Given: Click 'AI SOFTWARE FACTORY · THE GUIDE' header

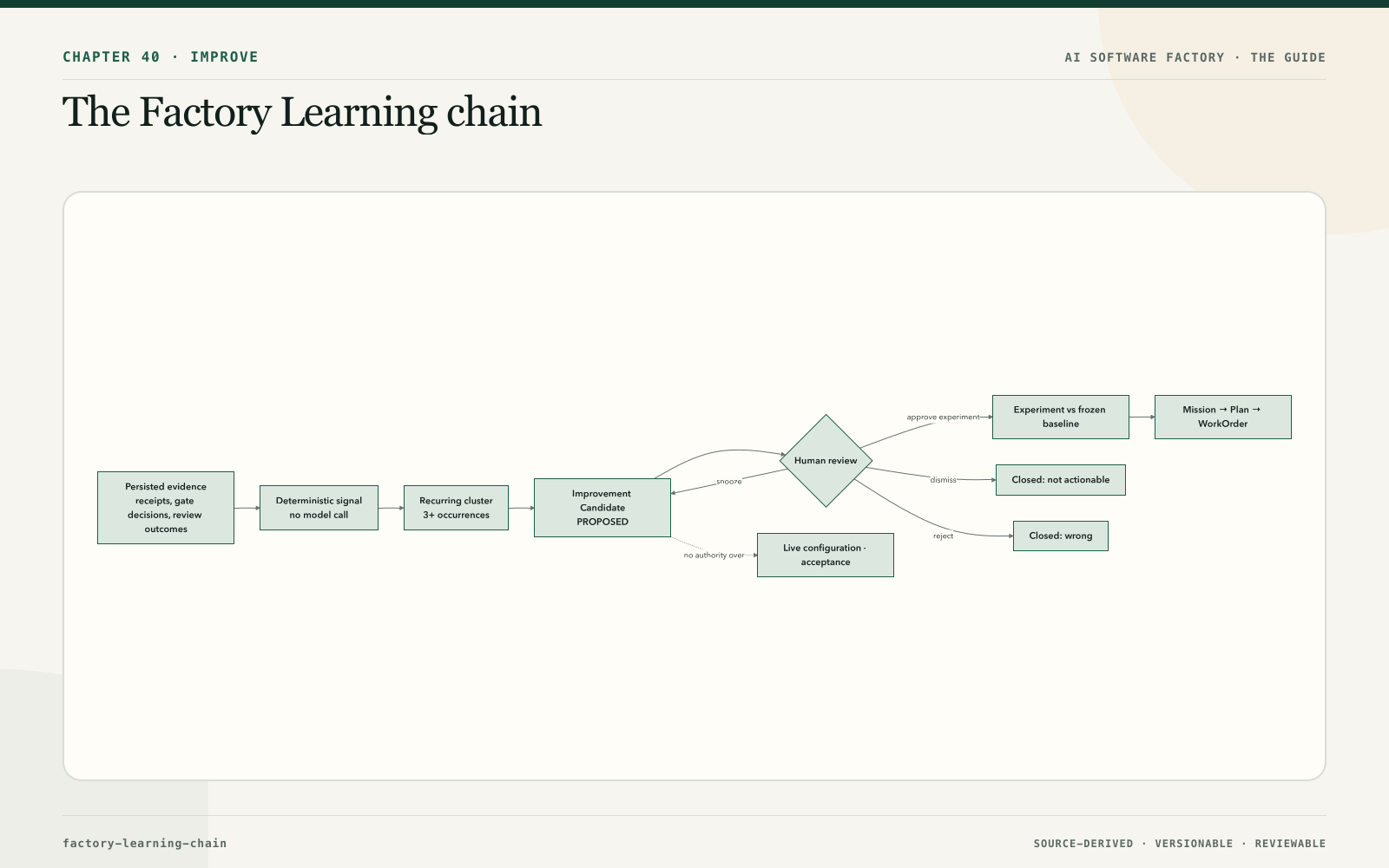Looking at the screenshot, I should pyautogui.click(x=1195, y=57).
